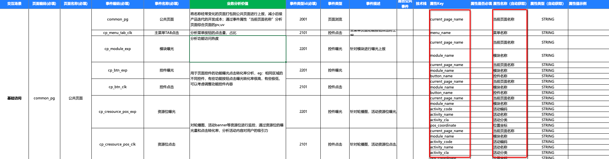609x159 pixels.
Task: Select the 主菜单TAB点击 cell
Action: coord(167,33)
